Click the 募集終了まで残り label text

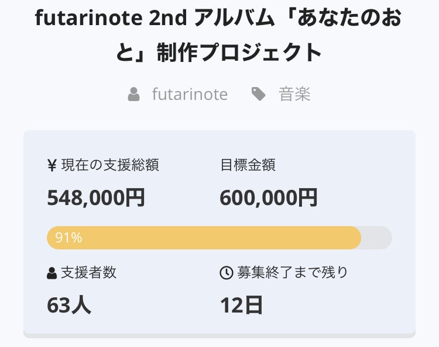coord(293,273)
